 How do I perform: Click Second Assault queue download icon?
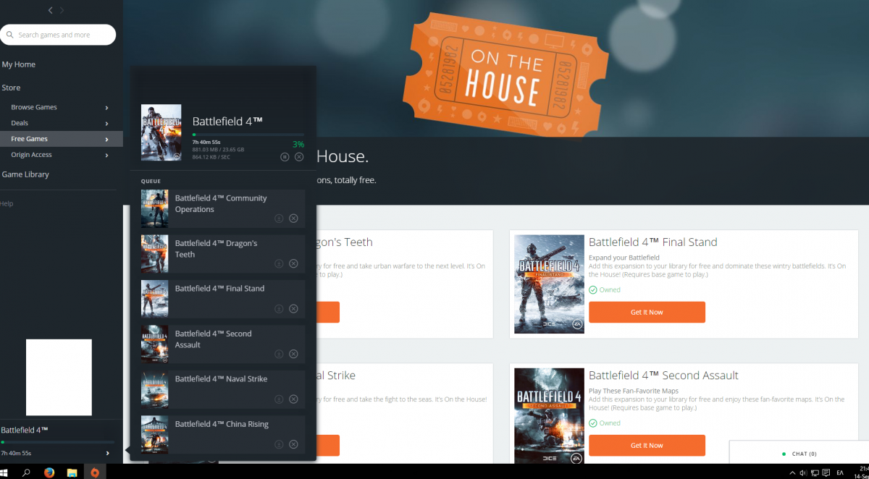(x=279, y=354)
